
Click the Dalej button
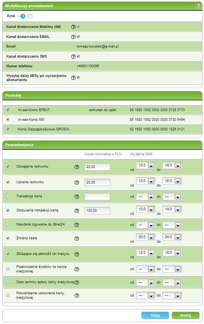pyautogui.click(x=155, y=315)
